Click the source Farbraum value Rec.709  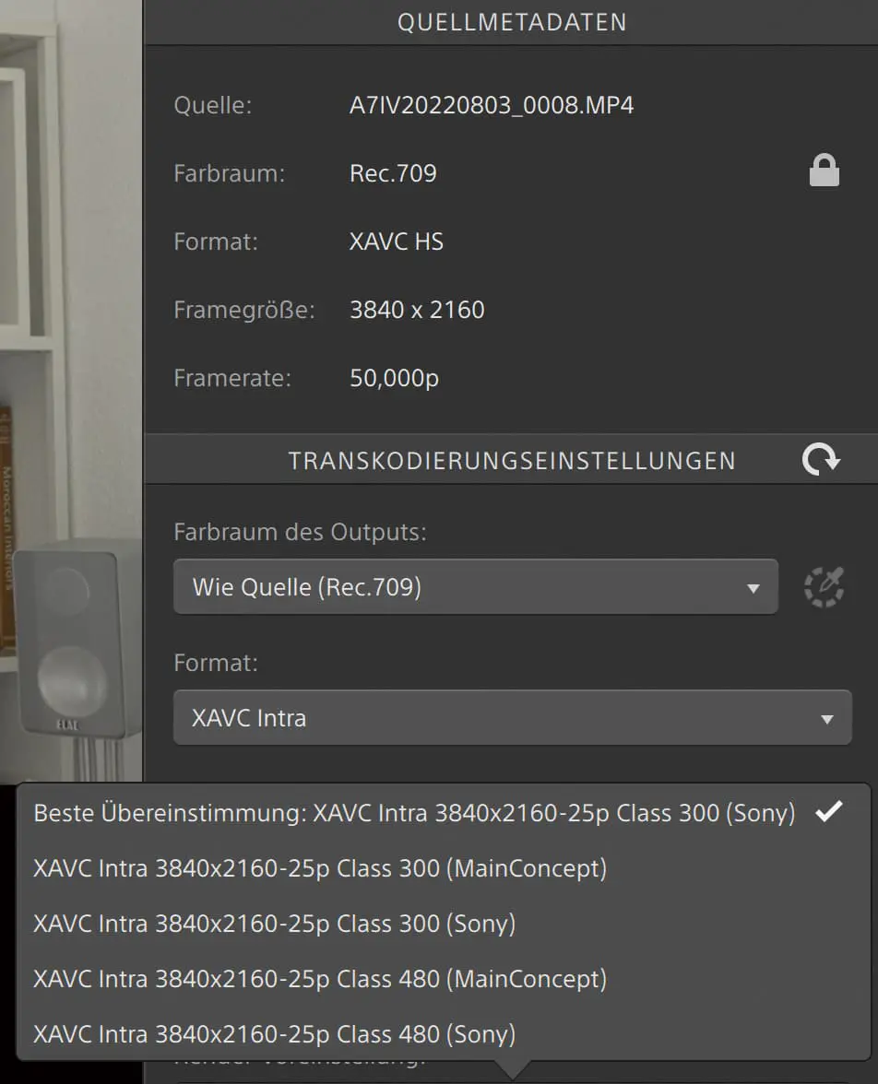[x=393, y=173]
